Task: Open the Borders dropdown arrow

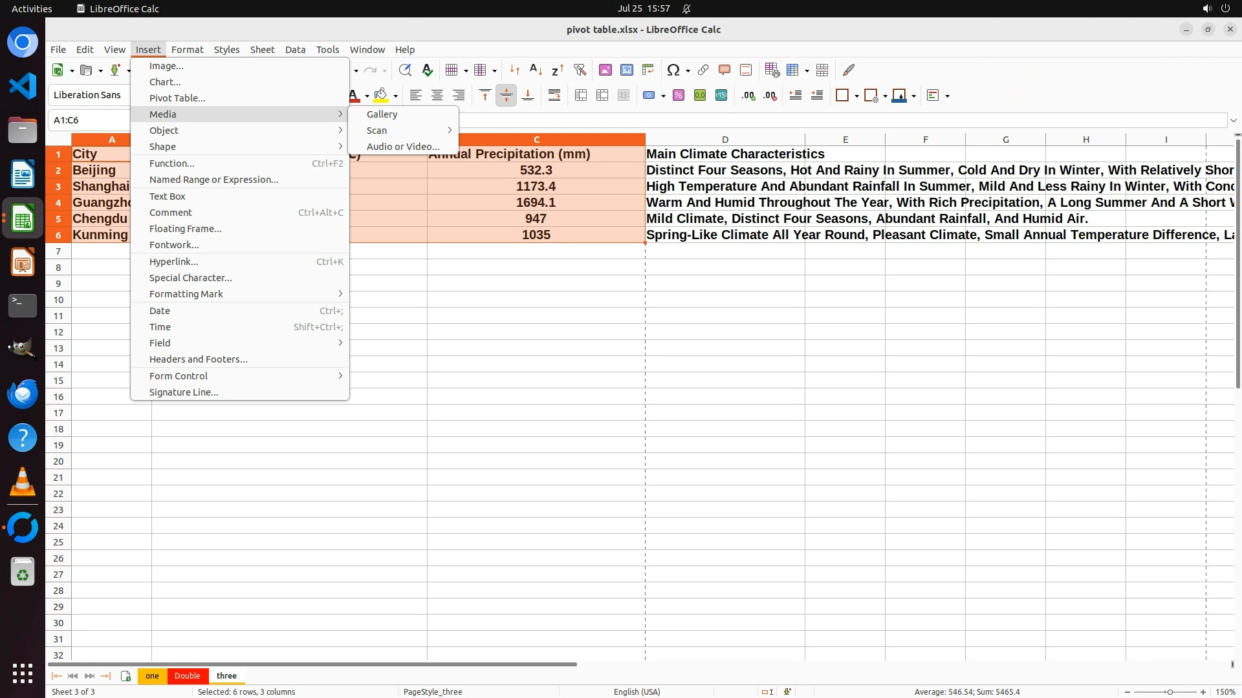Action: (x=856, y=96)
